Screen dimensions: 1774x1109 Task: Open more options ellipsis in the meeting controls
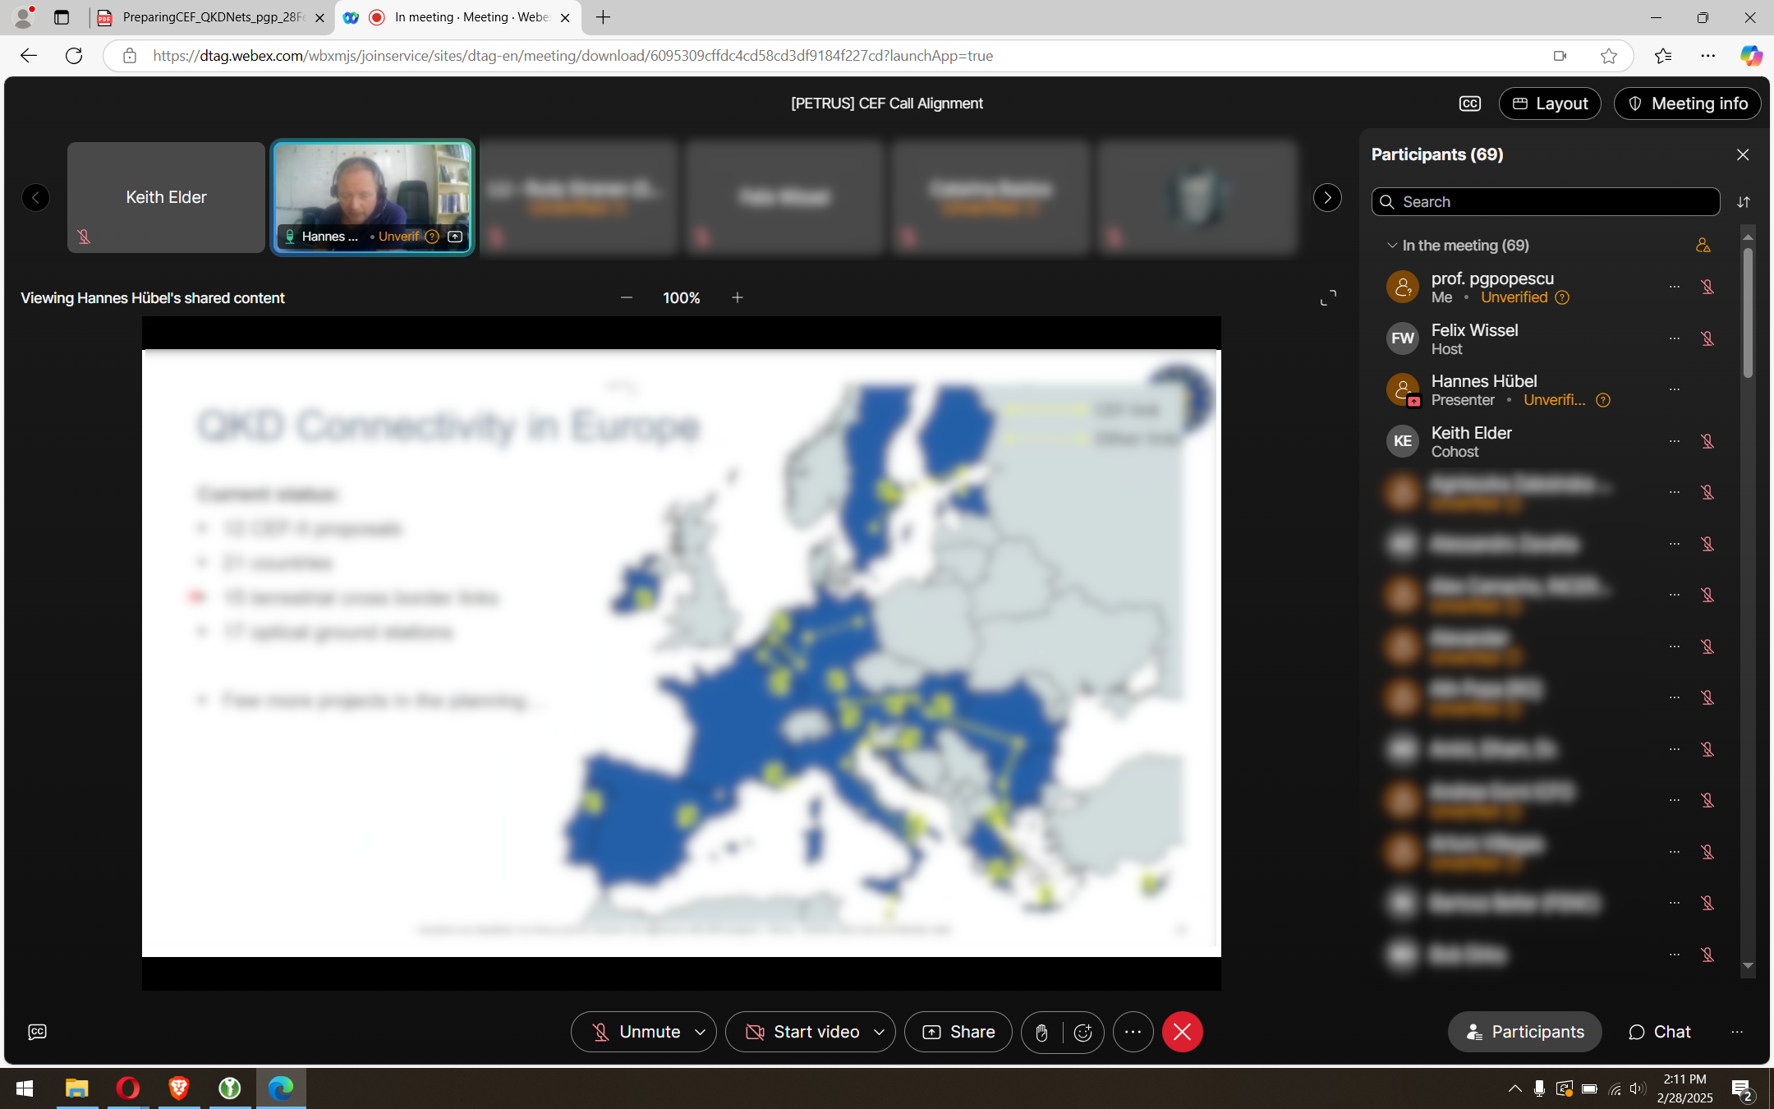pos(1133,1032)
